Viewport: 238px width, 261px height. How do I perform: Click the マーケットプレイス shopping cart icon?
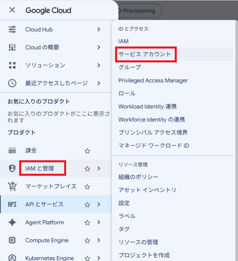pyautogui.click(x=12, y=186)
